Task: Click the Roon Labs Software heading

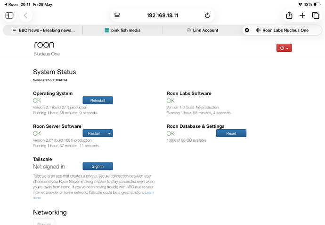Action: point(189,93)
